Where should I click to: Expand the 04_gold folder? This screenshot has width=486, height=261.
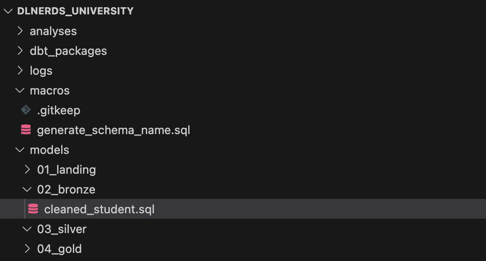(x=27, y=248)
